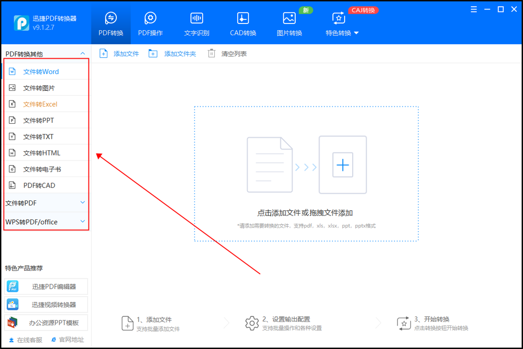Select 文件转电子书 in the sidebar
Viewport: 523px width, 349px height.
47,169
